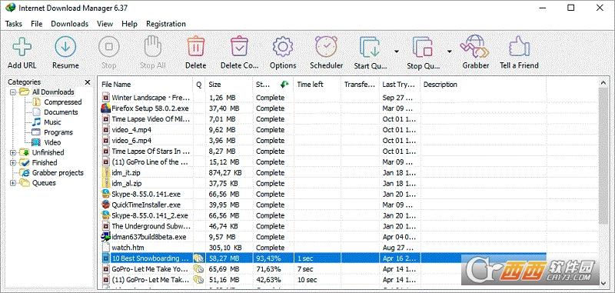Launch the Grabber tool icon
The height and width of the screenshot is (293, 615).
pos(475,47)
